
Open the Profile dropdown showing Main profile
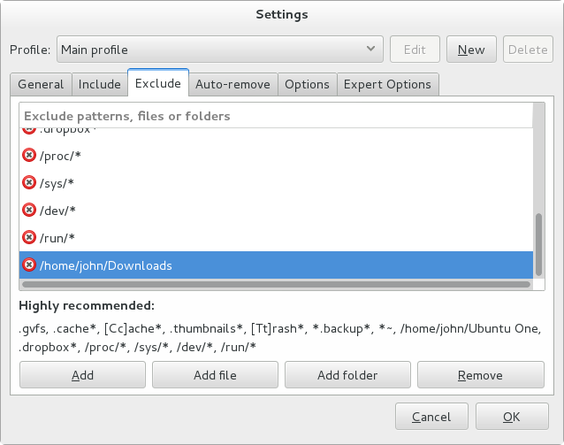pos(219,50)
